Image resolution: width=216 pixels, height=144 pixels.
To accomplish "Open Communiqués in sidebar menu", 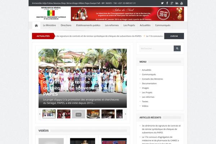I will [149, 75].
